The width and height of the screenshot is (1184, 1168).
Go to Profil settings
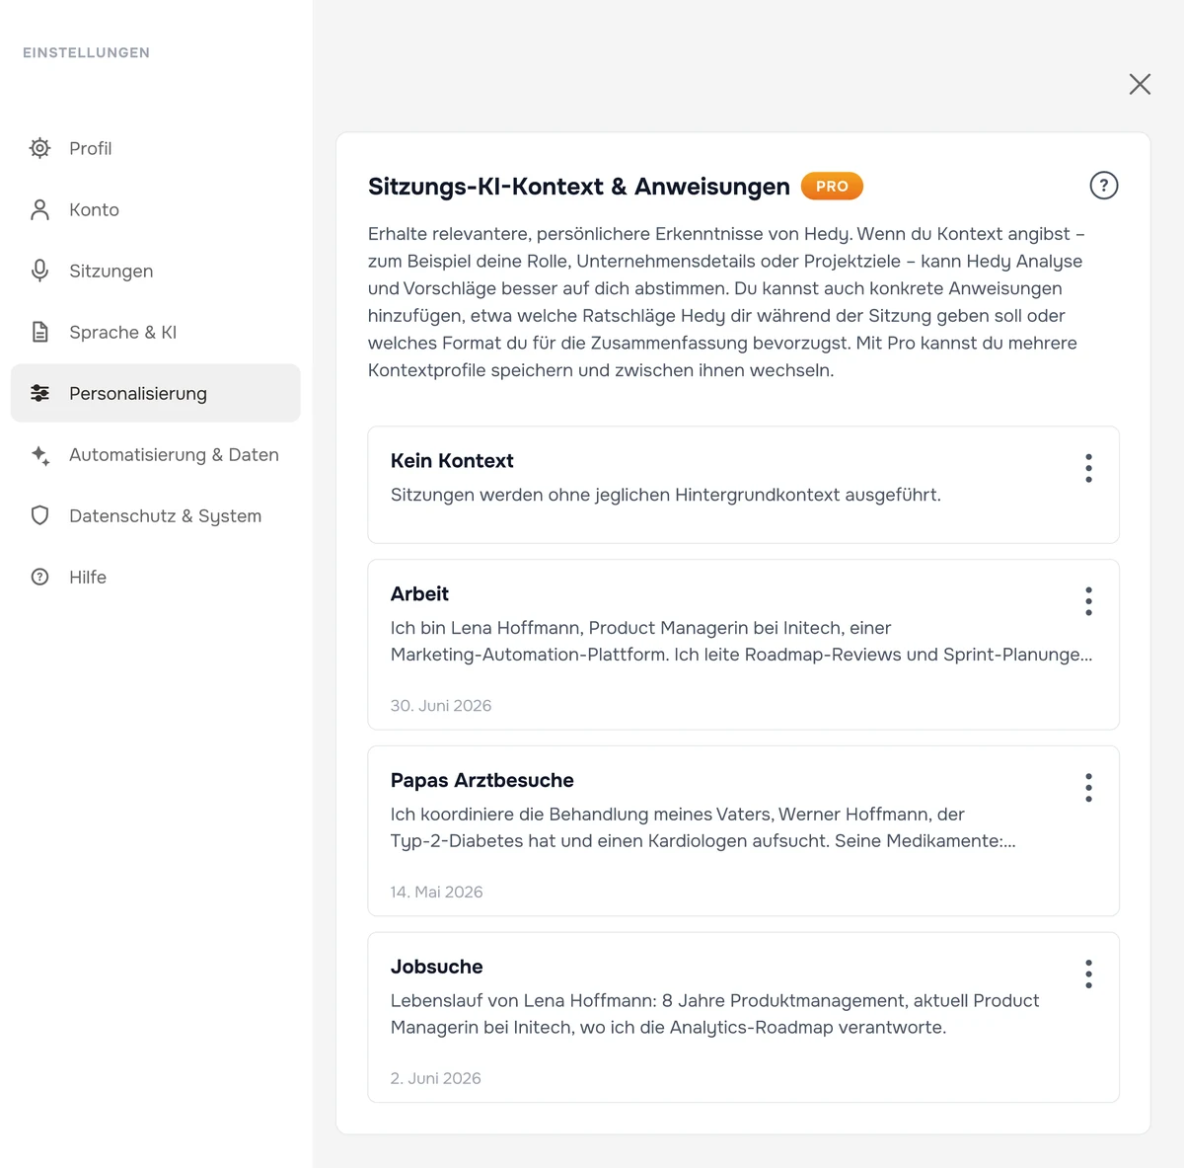click(x=155, y=148)
